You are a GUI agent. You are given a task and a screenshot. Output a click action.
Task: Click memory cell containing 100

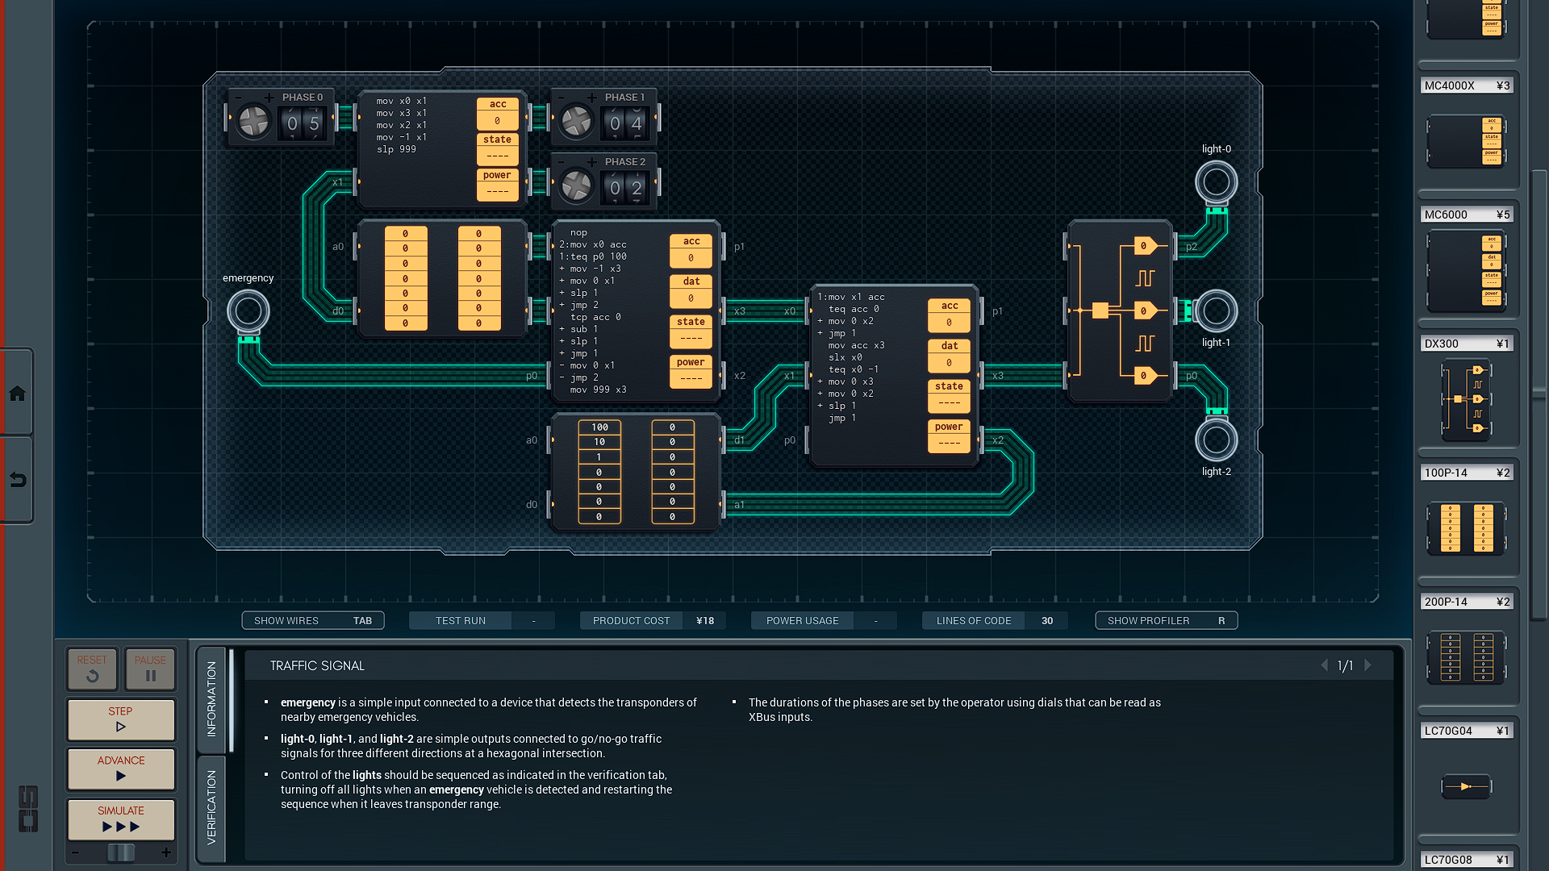click(599, 427)
